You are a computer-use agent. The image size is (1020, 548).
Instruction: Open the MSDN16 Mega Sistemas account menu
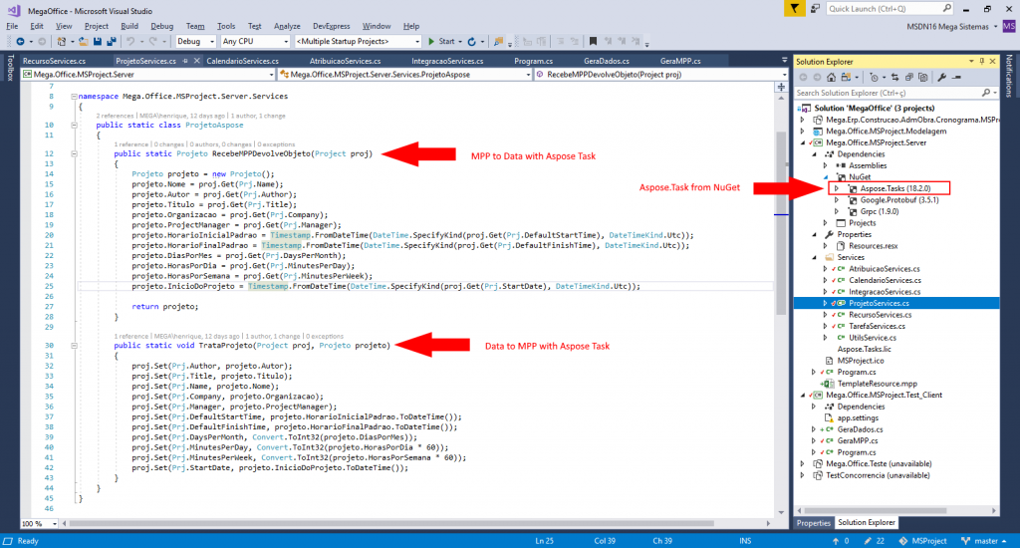(x=951, y=26)
